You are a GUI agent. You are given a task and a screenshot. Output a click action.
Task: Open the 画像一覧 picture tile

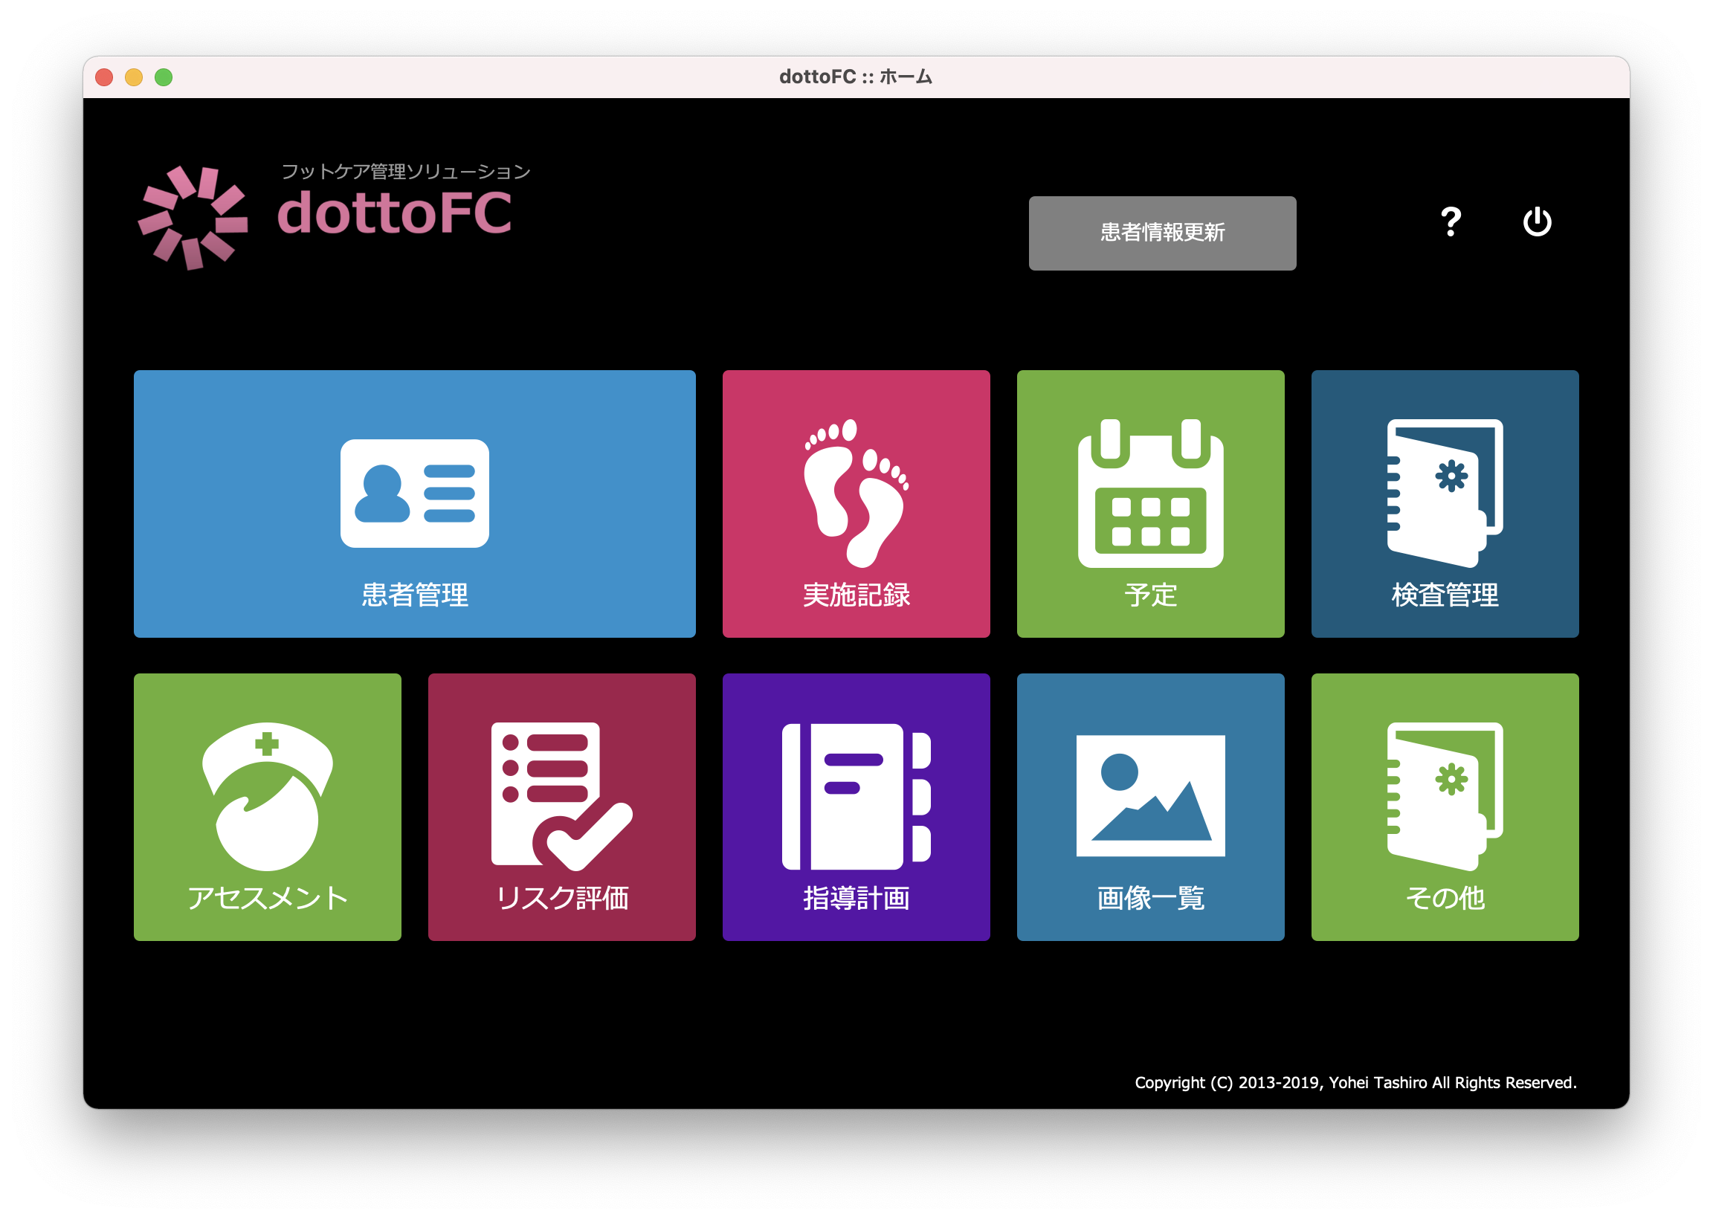(1150, 806)
